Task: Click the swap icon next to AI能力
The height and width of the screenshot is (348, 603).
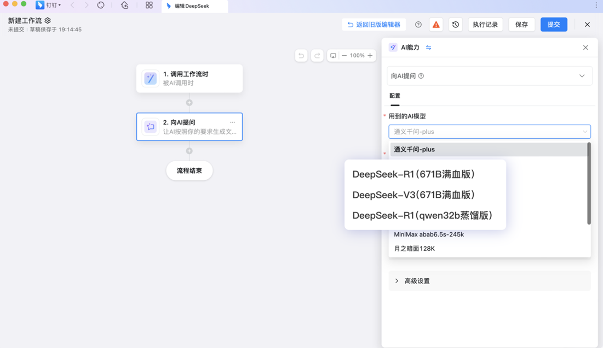Action: (428, 48)
